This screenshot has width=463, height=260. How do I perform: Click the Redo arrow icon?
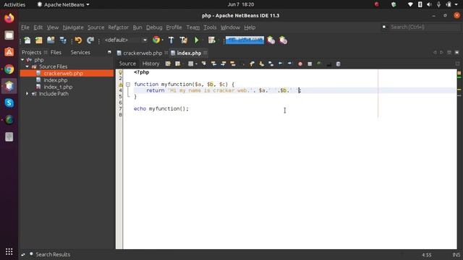click(x=90, y=40)
